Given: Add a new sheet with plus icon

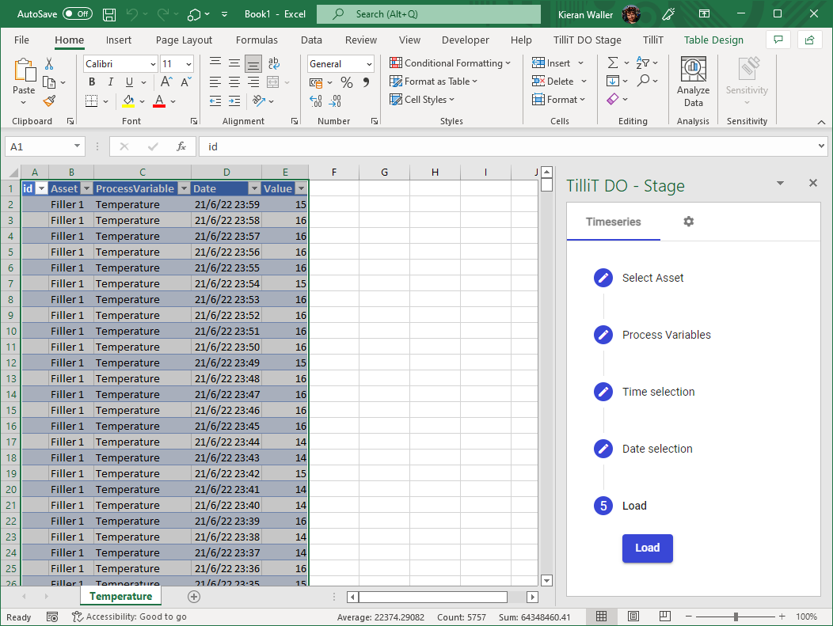Looking at the screenshot, I should coord(194,597).
